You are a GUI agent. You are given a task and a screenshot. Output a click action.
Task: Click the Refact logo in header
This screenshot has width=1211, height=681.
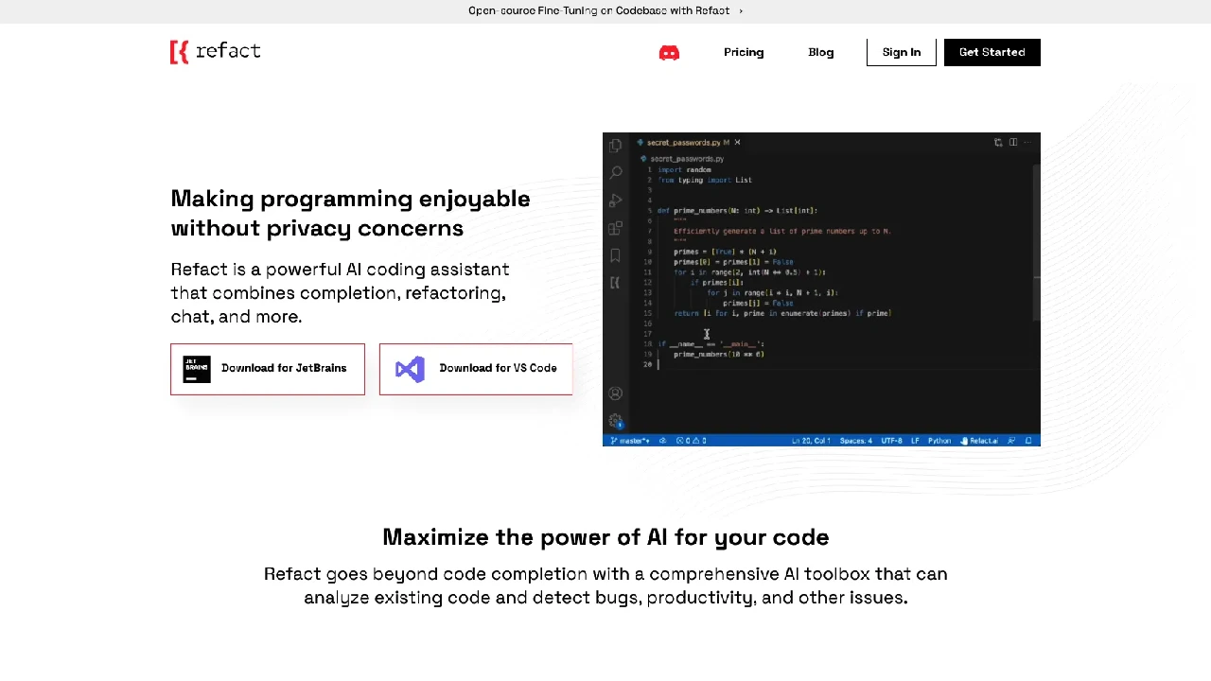pyautogui.click(x=216, y=51)
